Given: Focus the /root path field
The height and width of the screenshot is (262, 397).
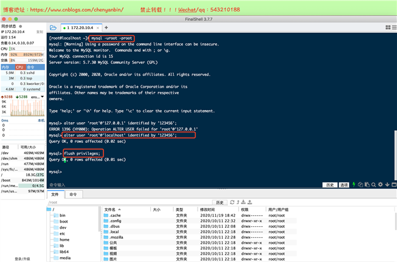Looking at the screenshot, I should 129,202.
